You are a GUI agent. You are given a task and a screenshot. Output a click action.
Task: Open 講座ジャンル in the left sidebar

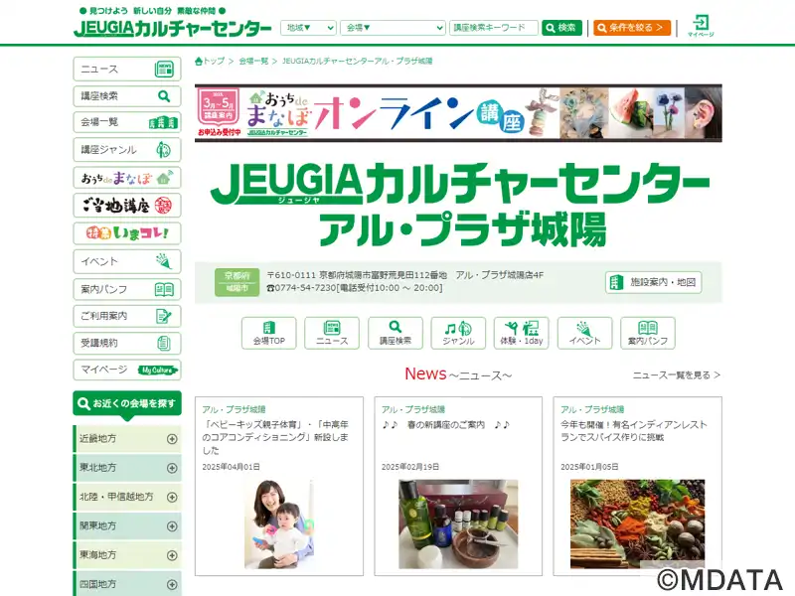[127, 150]
